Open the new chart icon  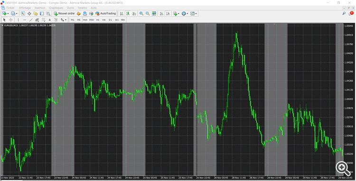4,14
